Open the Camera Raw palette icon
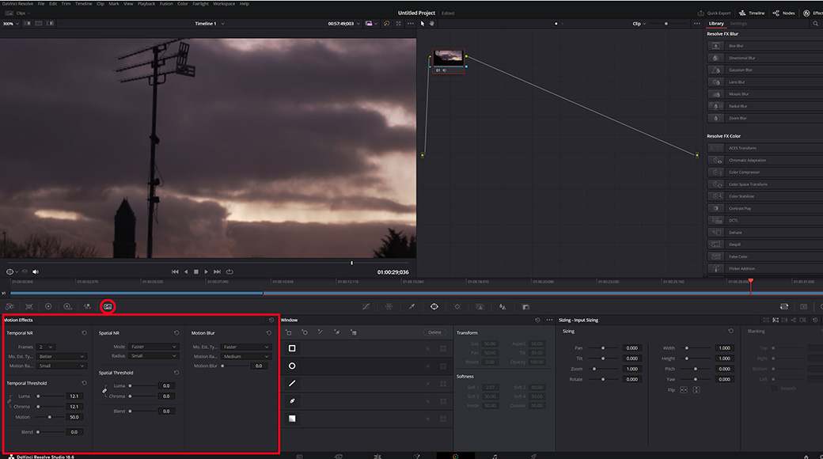The width and height of the screenshot is (823, 459). click(x=9, y=307)
